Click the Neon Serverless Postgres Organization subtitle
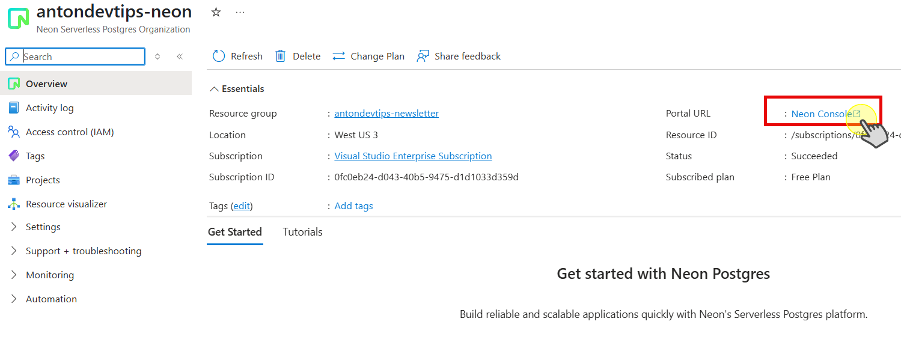901x363 pixels. (x=113, y=29)
